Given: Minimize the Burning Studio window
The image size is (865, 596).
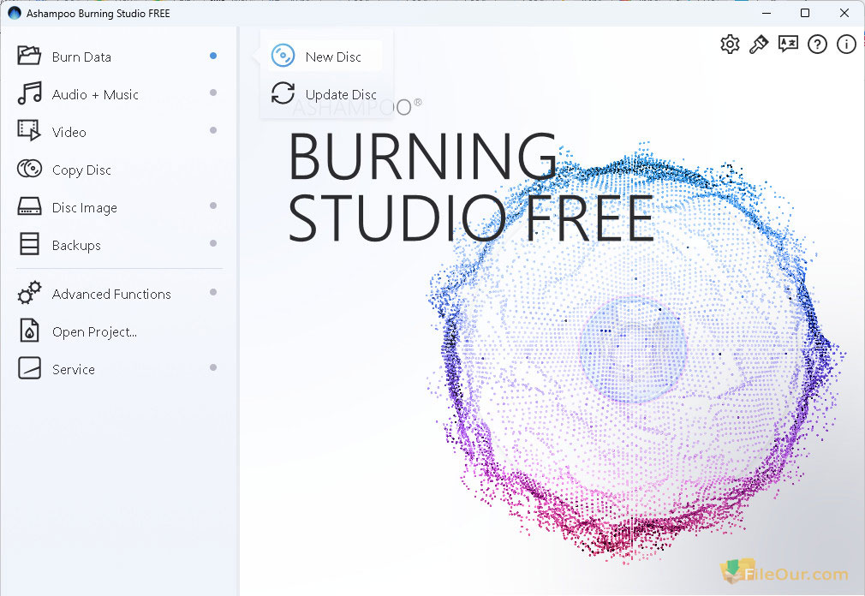Looking at the screenshot, I should pos(767,13).
